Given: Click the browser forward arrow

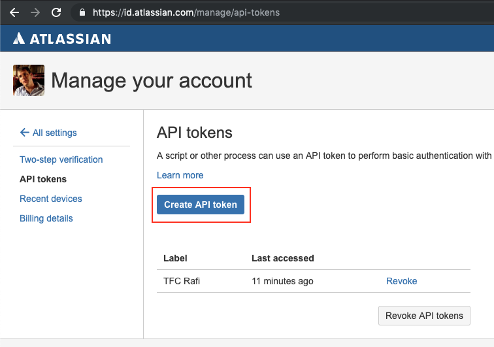Looking at the screenshot, I should (x=35, y=12).
